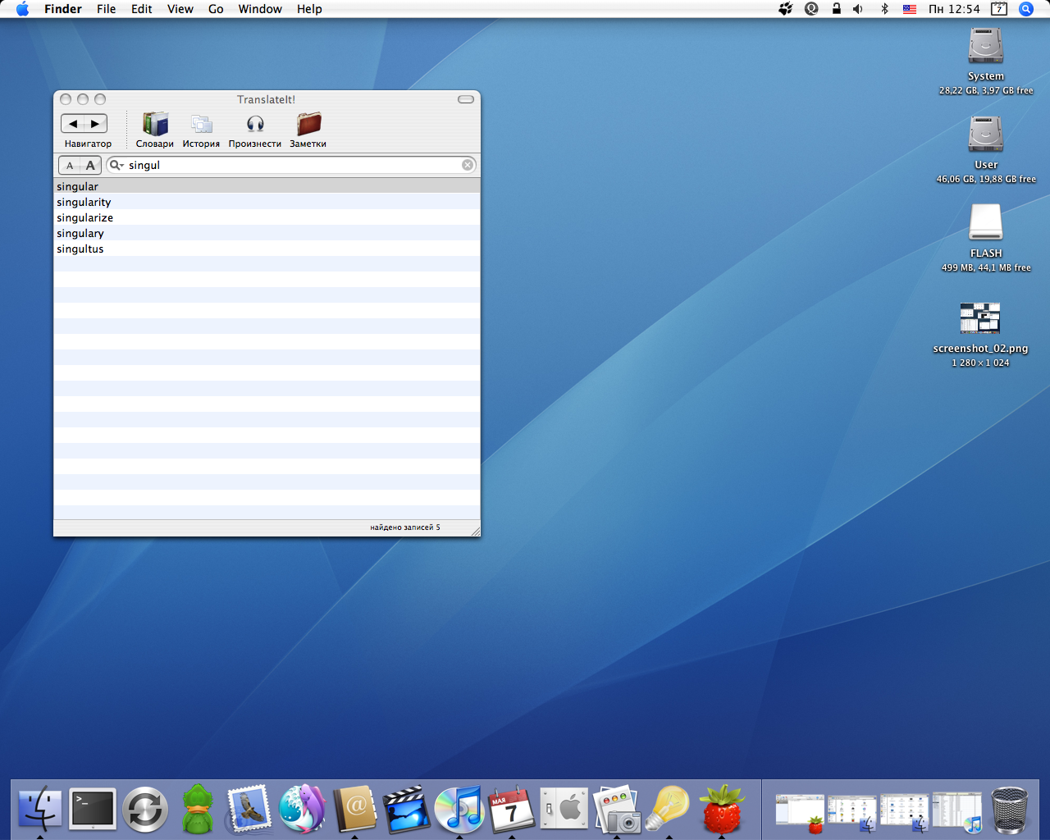
Task: Click the forward navigator arrow
Action: point(95,124)
